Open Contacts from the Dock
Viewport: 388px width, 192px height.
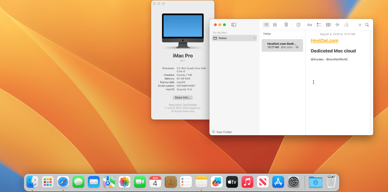click(171, 182)
